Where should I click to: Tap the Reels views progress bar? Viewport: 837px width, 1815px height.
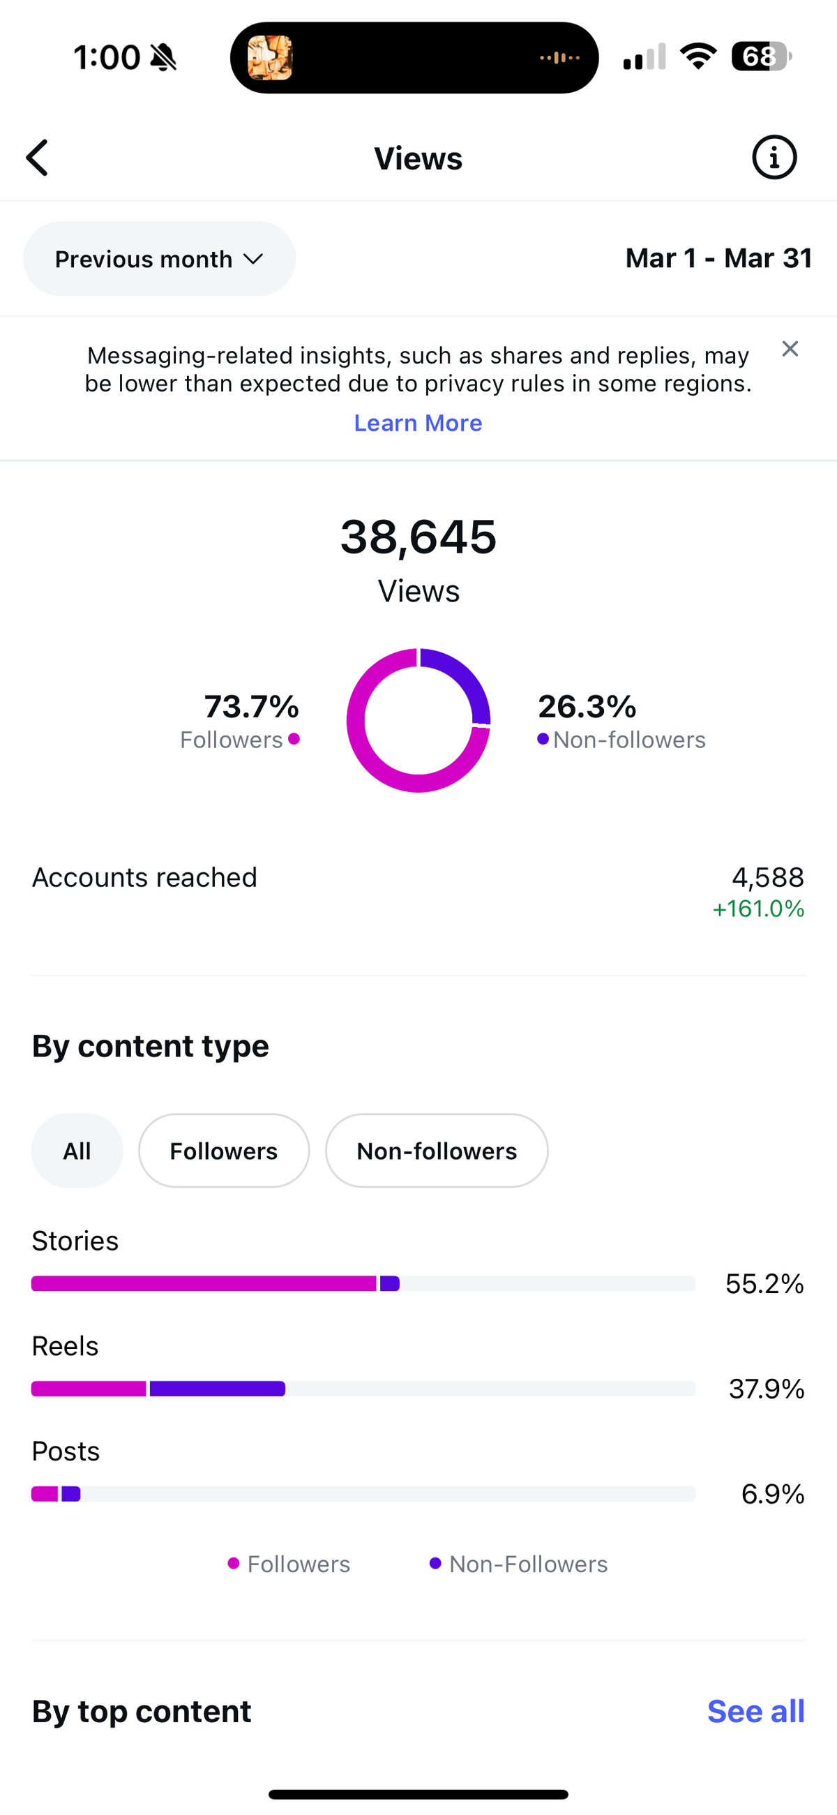pos(363,1389)
